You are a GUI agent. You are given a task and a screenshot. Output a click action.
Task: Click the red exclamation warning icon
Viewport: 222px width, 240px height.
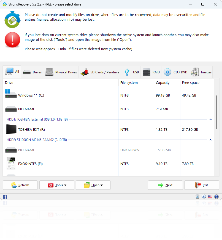(12, 40)
